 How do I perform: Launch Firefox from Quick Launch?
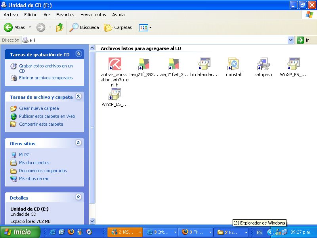pos(71,232)
